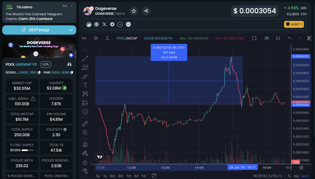The image size is (315, 179).
Task: Open the website globe icon
Action: tap(97, 25)
